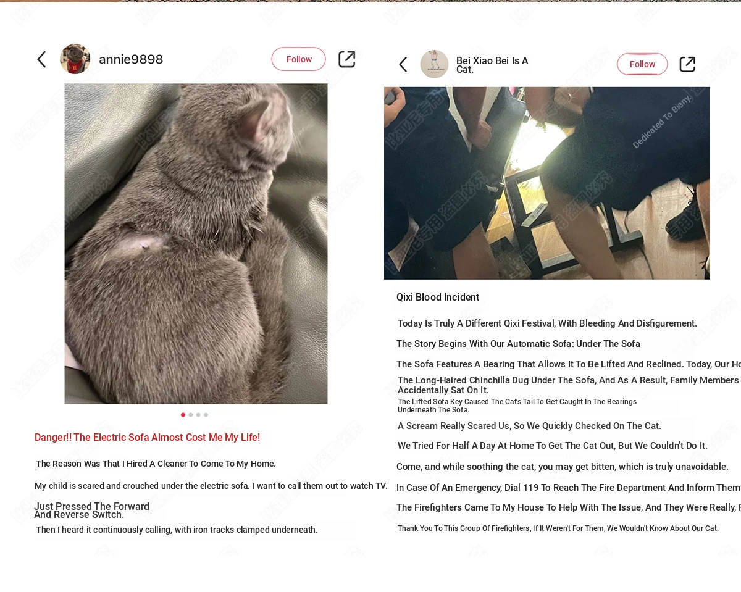This screenshot has width=741, height=592.
Task: Share annie9898's post via share icon
Action: click(x=347, y=59)
